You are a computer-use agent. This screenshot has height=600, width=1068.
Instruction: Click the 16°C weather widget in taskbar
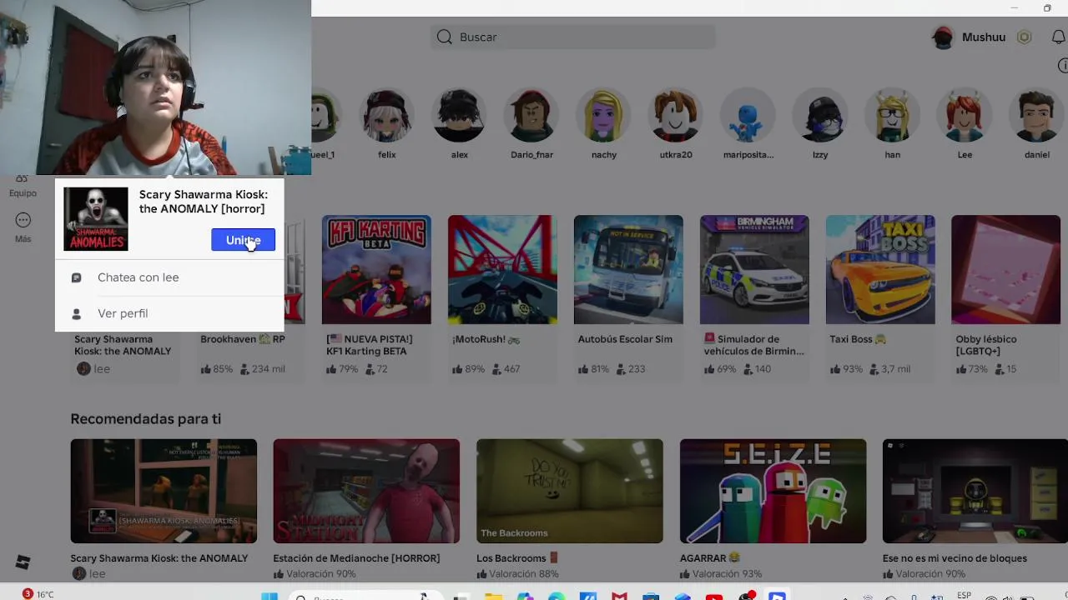[38, 594]
